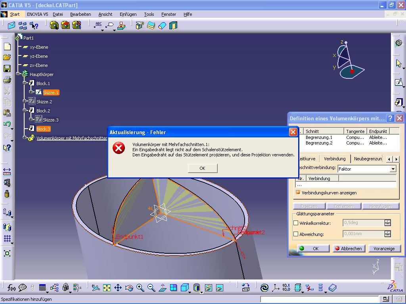Open the Formula f(x) tool
The image size is (406, 304).
tap(11, 287)
